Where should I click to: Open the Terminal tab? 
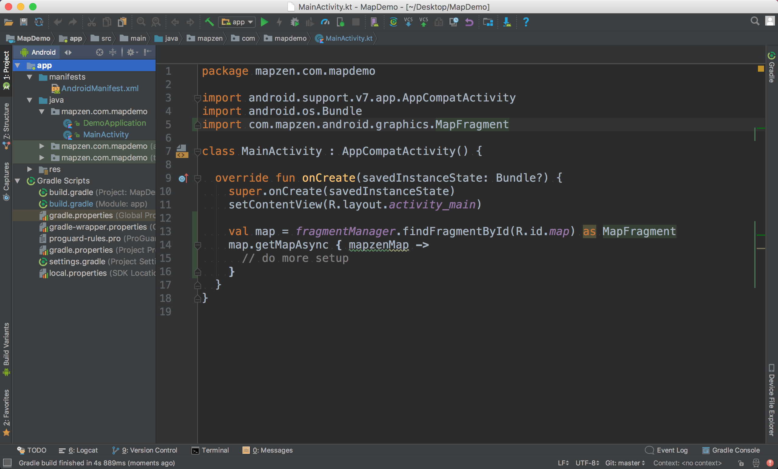coord(210,450)
